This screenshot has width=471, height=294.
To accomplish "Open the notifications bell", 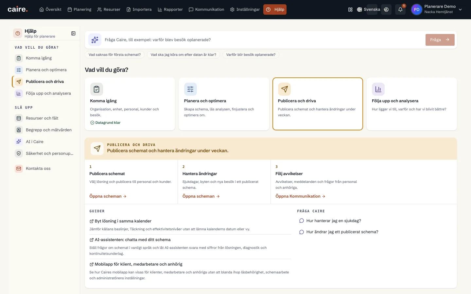I will point(400,9).
